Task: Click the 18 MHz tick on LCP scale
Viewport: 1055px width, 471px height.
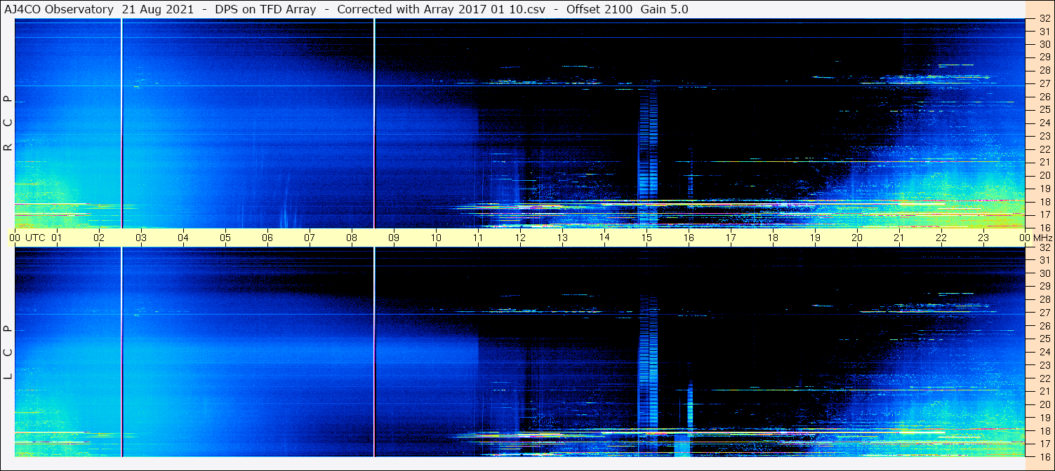Action: (x=1044, y=431)
